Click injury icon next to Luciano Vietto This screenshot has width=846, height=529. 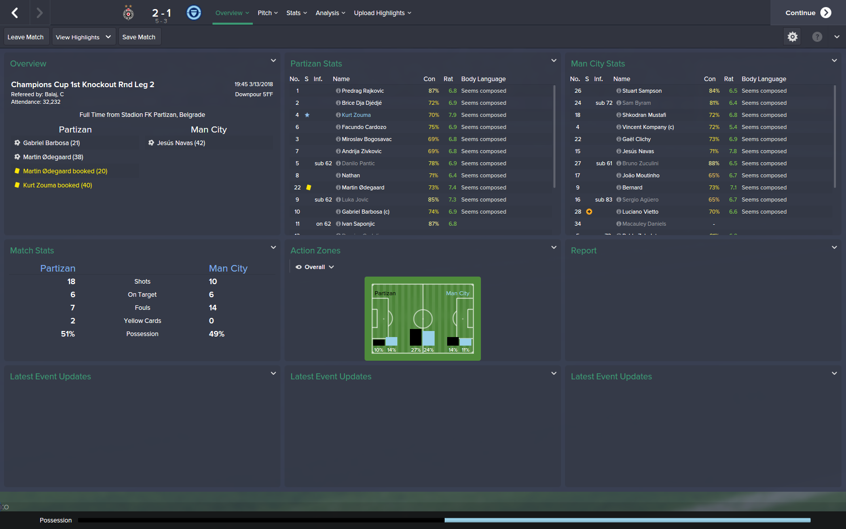pyautogui.click(x=589, y=212)
